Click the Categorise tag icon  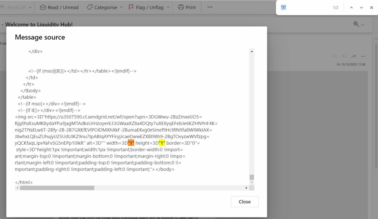pyautogui.click(x=89, y=7)
